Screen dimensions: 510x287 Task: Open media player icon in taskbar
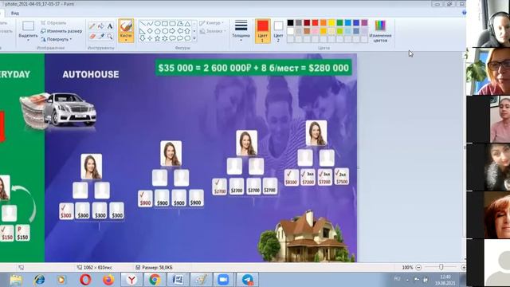pos(61,280)
